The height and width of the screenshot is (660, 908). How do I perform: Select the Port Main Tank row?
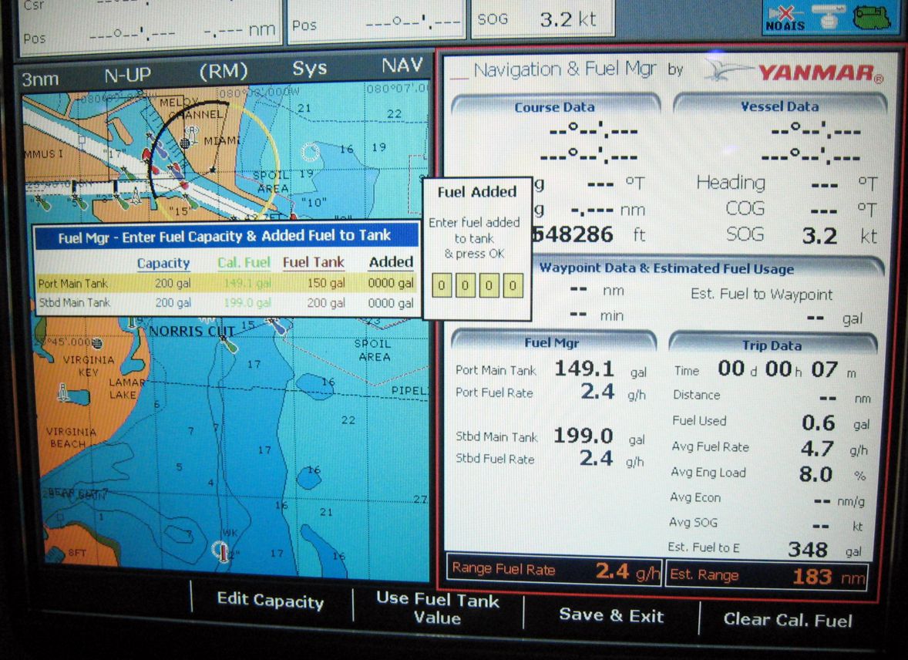(x=227, y=284)
